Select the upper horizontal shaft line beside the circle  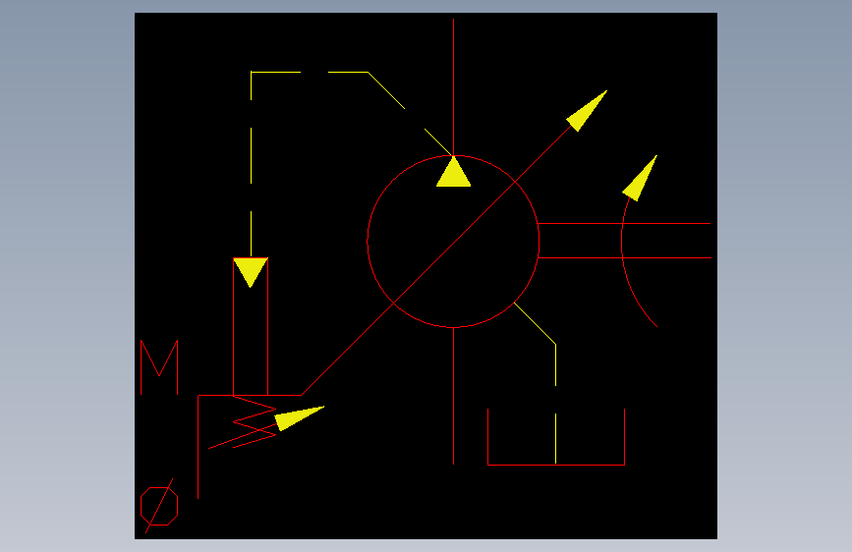pyautogui.click(x=624, y=223)
